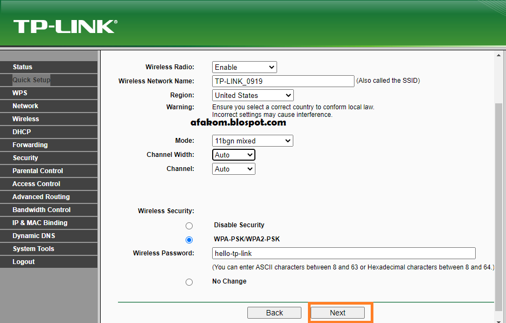Select the Disable Security option

click(189, 225)
